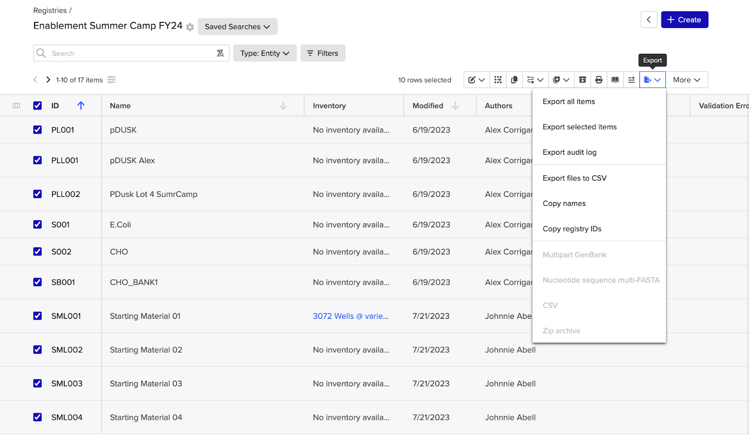Open the 3072 Wells inventory link

tap(351, 316)
